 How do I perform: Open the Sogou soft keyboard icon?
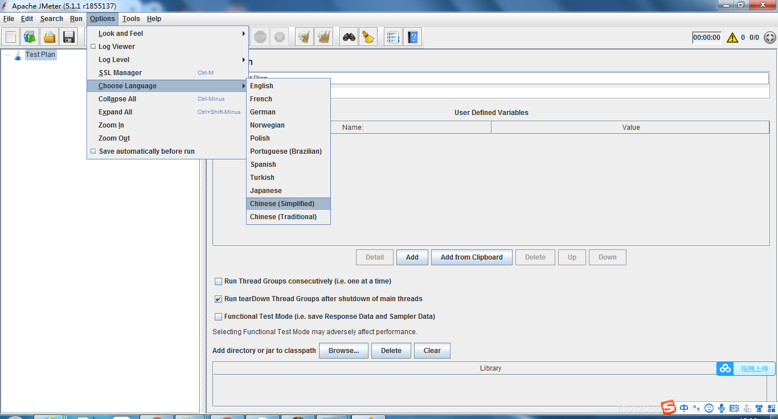click(x=734, y=408)
